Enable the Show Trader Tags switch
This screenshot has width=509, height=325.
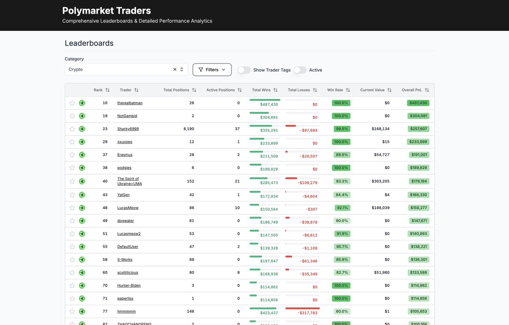pyautogui.click(x=244, y=70)
